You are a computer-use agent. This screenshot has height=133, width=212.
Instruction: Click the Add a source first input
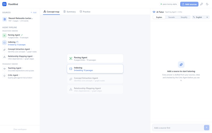pos(178,128)
